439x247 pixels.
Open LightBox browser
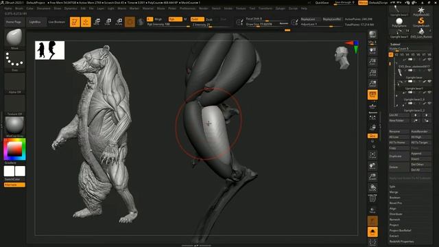(35, 22)
